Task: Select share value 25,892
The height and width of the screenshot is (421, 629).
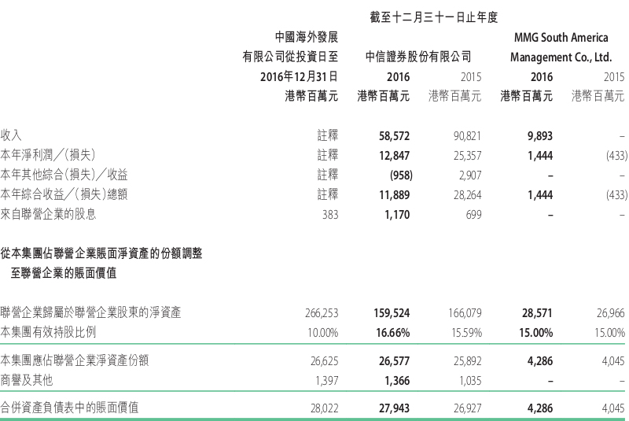Action: 467,361
